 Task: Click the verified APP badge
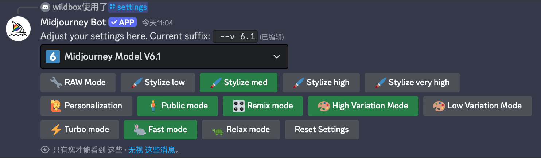pyautogui.click(x=122, y=22)
